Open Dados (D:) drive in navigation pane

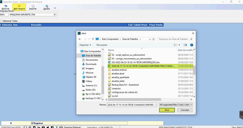89,90
